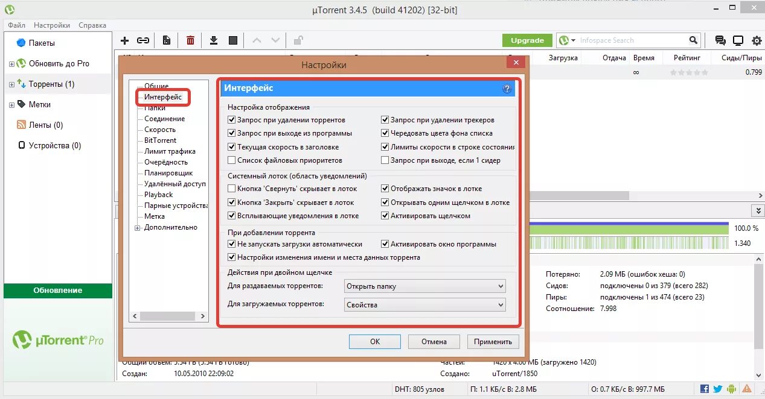Toggle 'Чередовать цвета фона списка' checkbox
Screen dimensions: 765x399
tap(385, 133)
